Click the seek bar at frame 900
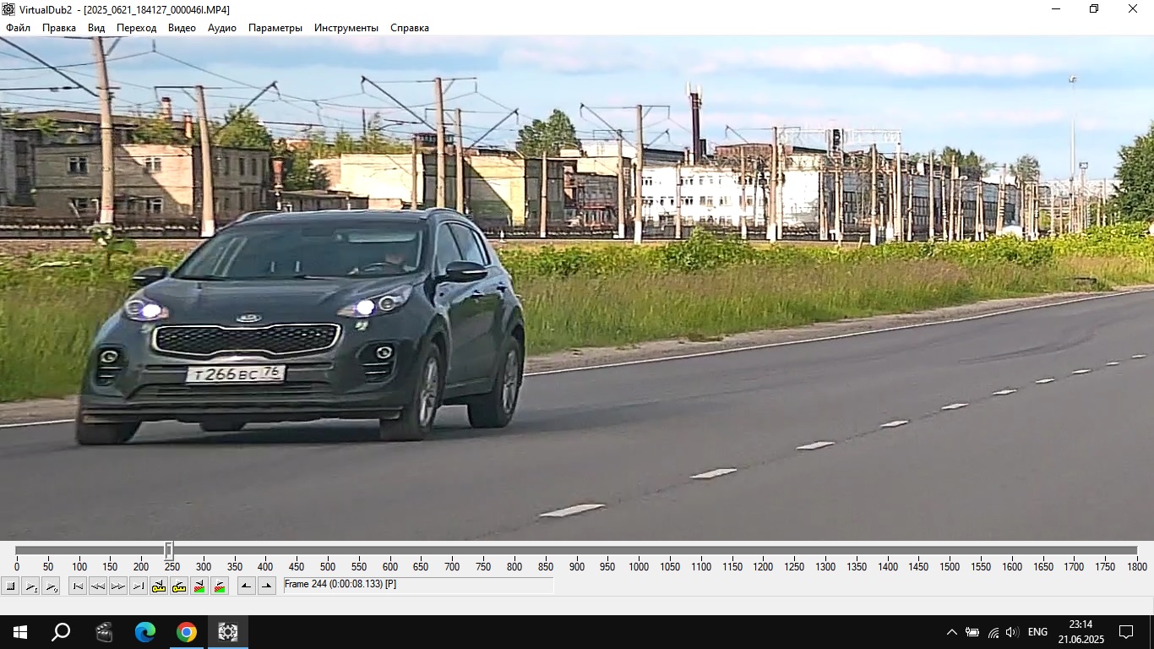1154x649 pixels. click(577, 551)
